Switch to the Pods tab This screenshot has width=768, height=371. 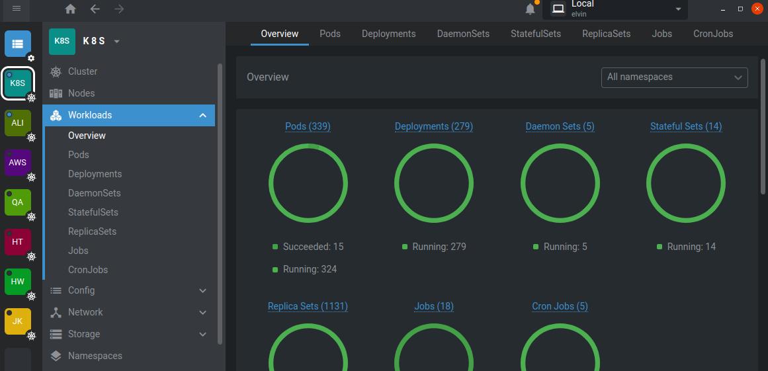[x=330, y=34]
